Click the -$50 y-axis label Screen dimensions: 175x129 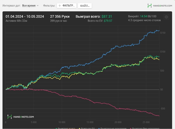[x=162, y=109]
